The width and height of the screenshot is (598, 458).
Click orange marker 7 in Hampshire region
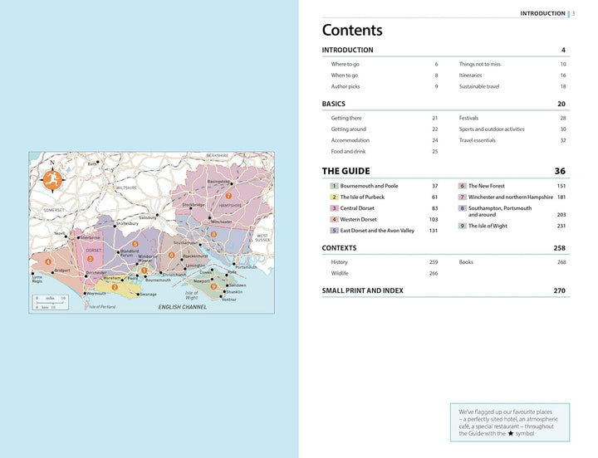tap(228, 196)
